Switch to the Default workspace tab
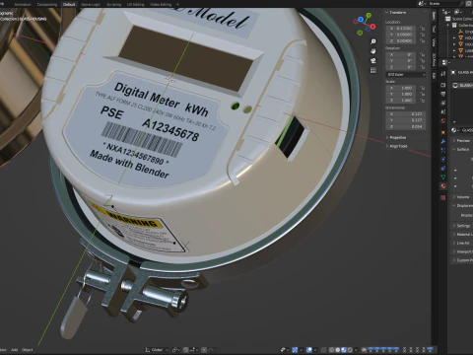The width and height of the screenshot is (473, 355). pyautogui.click(x=69, y=5)
